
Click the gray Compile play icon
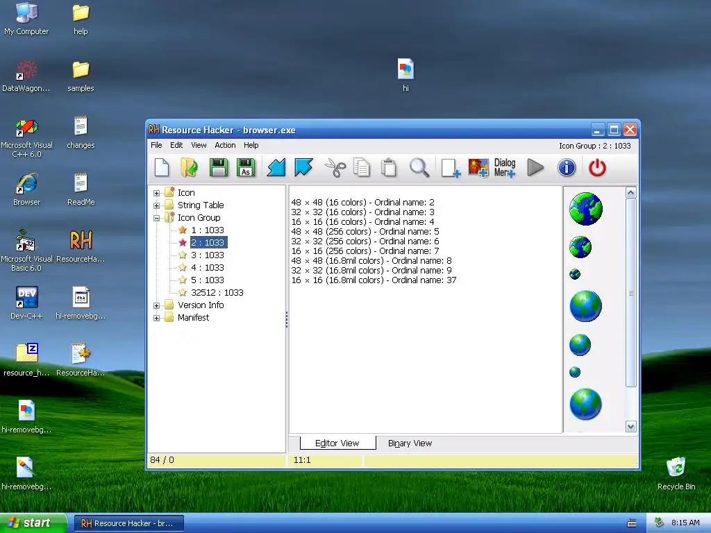coord(535,168)
